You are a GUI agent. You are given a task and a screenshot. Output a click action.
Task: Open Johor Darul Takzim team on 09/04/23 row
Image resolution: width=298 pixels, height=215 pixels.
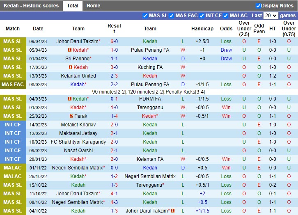tap(77, 41)
